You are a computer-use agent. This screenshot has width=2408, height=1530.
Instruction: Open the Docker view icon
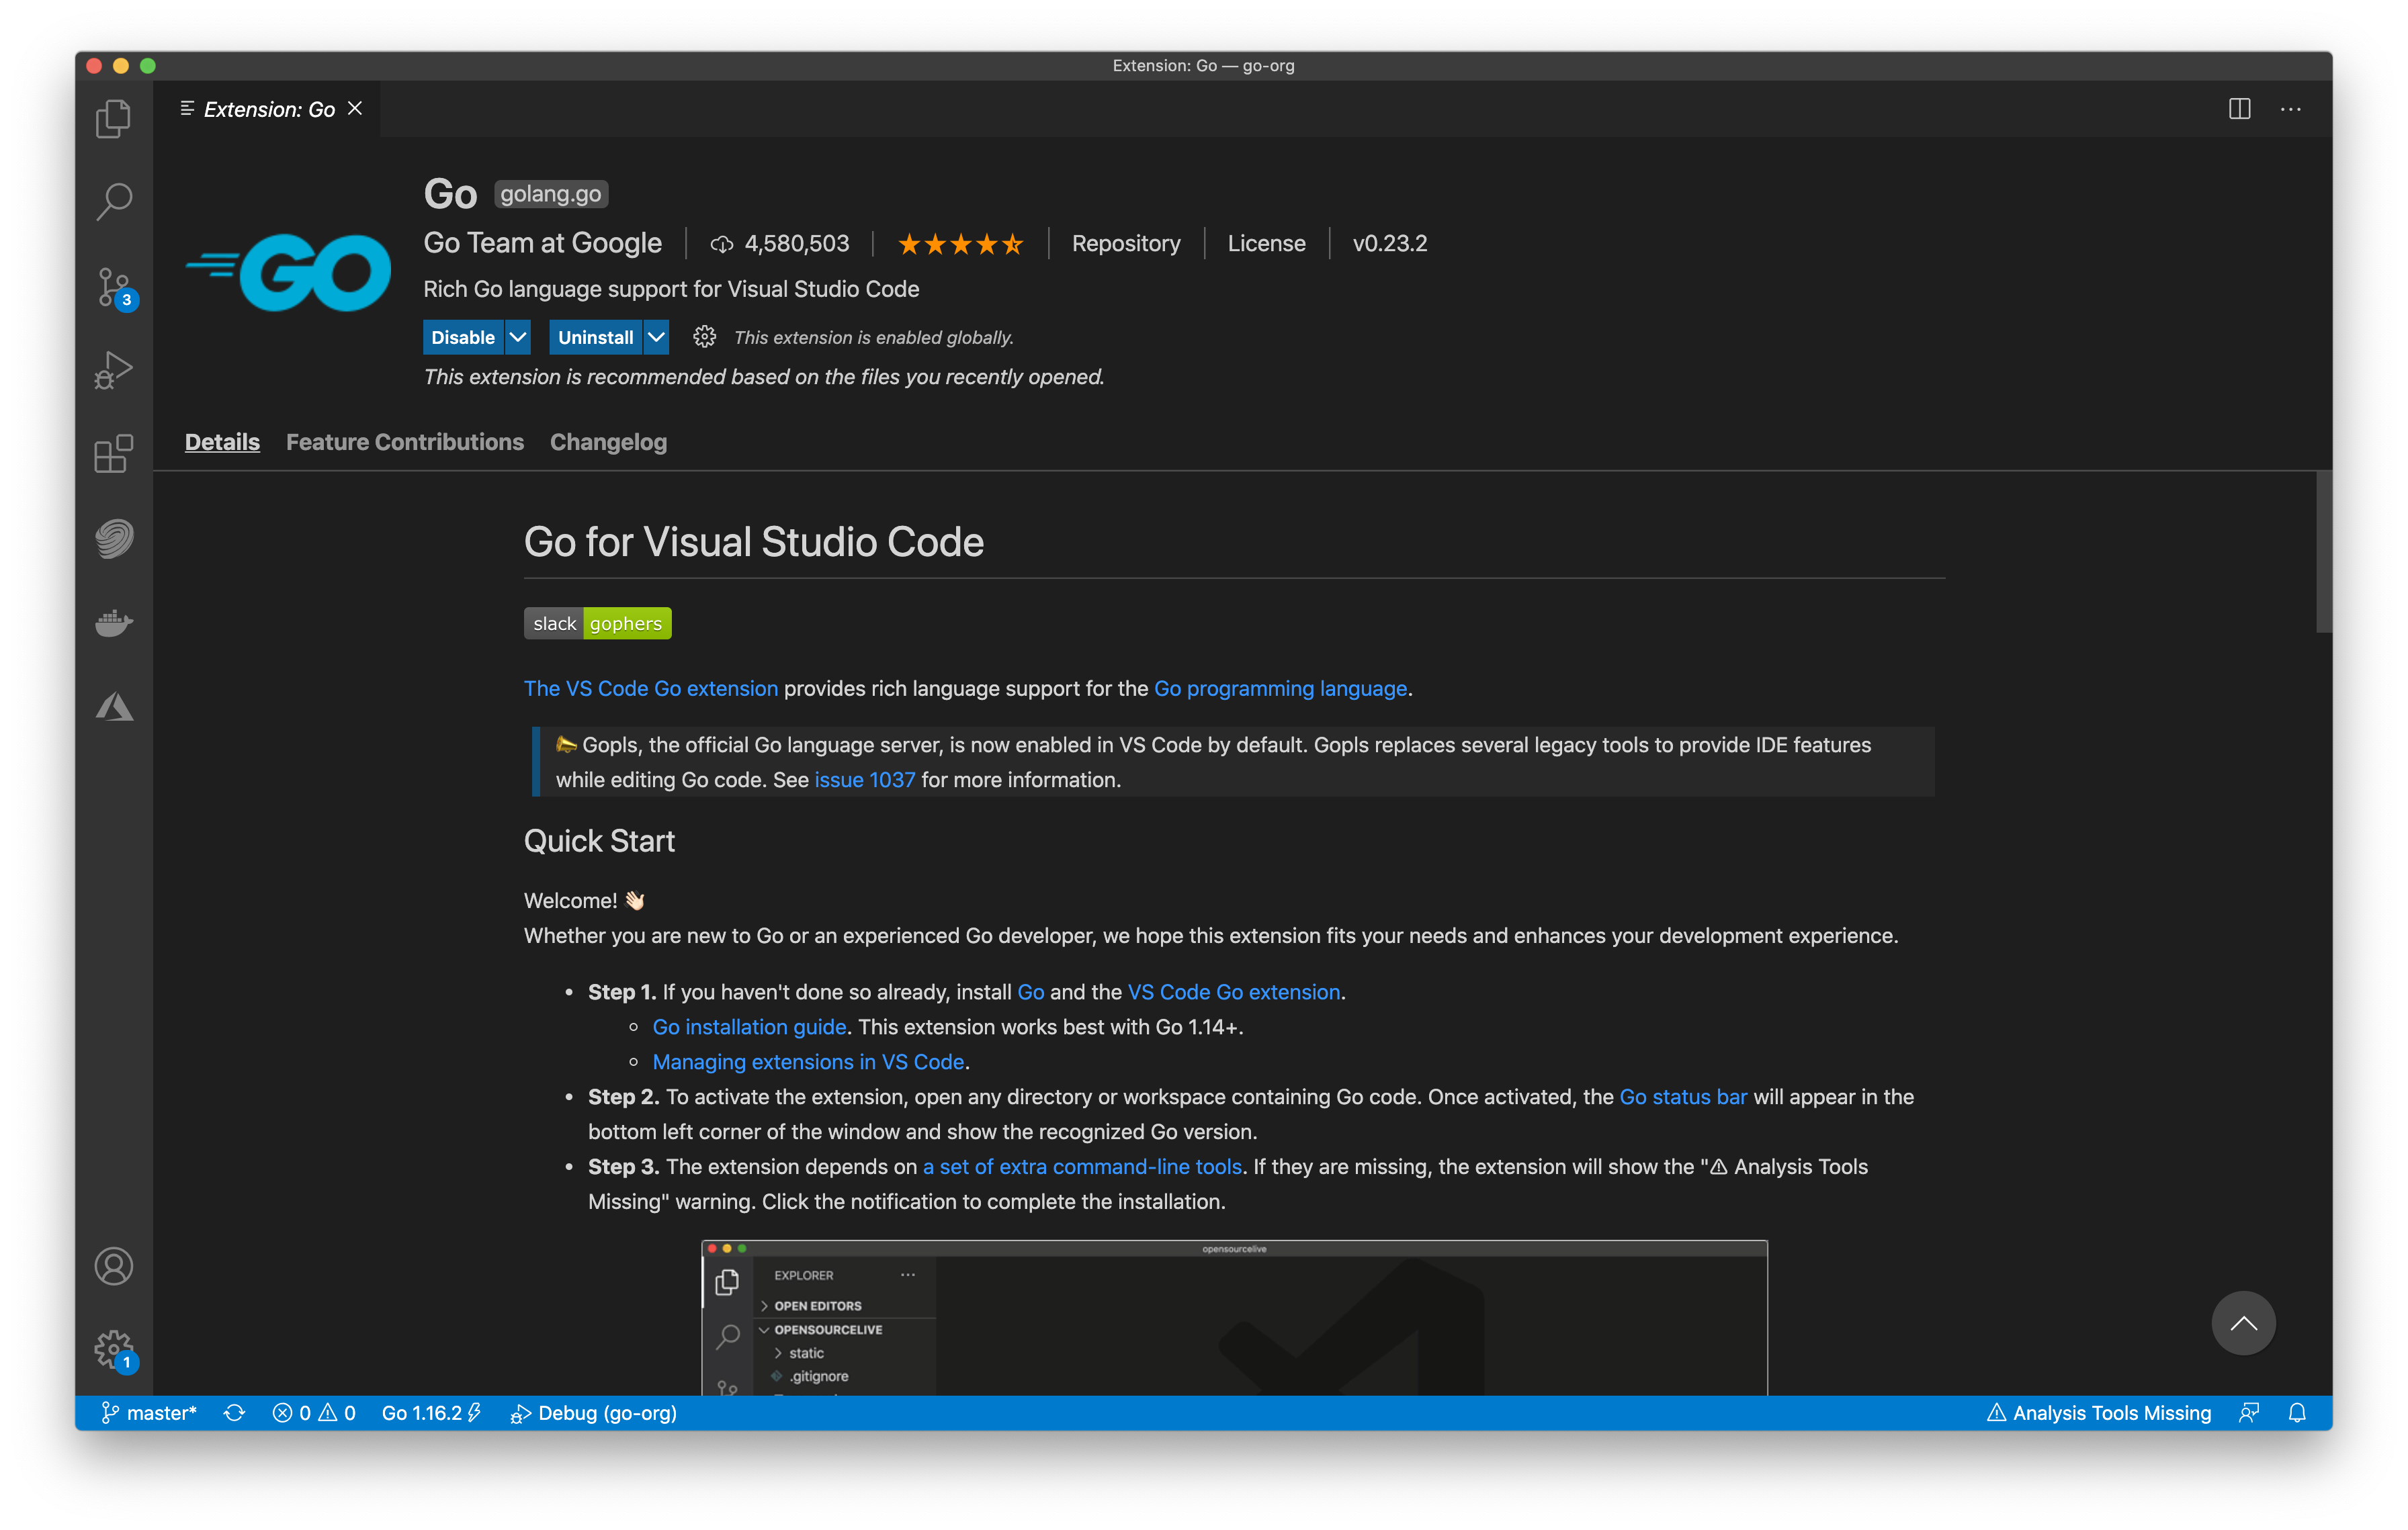113,623
